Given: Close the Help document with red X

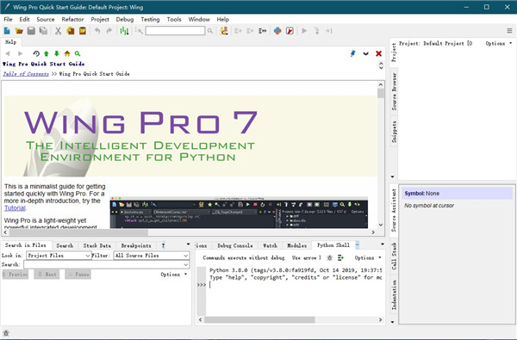Looking at the screenshot, I should tap(378, 53).
